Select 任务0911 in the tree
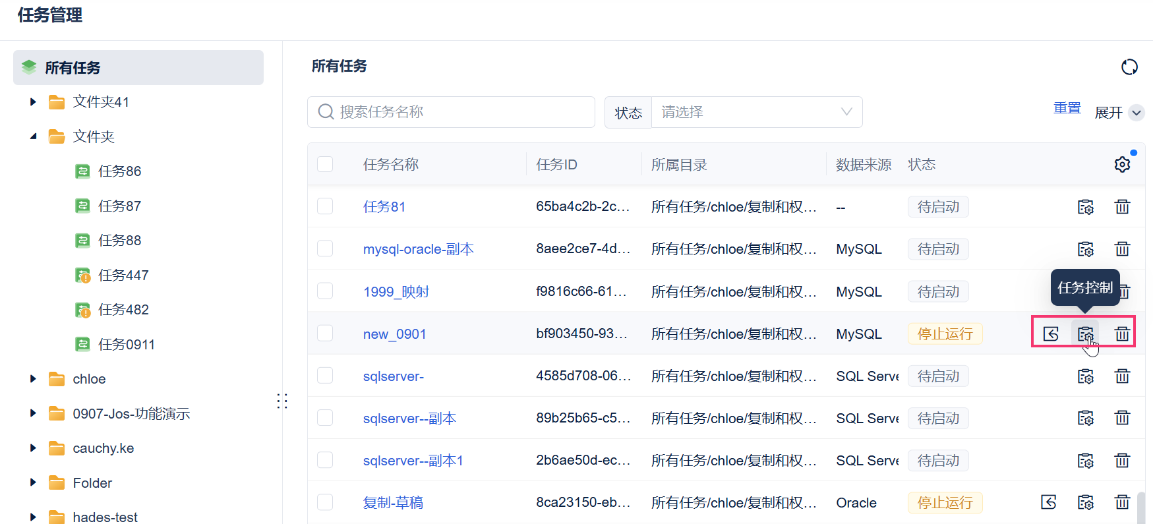Image resolution: width=1153 pixels, height=524 pixels. pyautogui.click(x=126, y=345)
